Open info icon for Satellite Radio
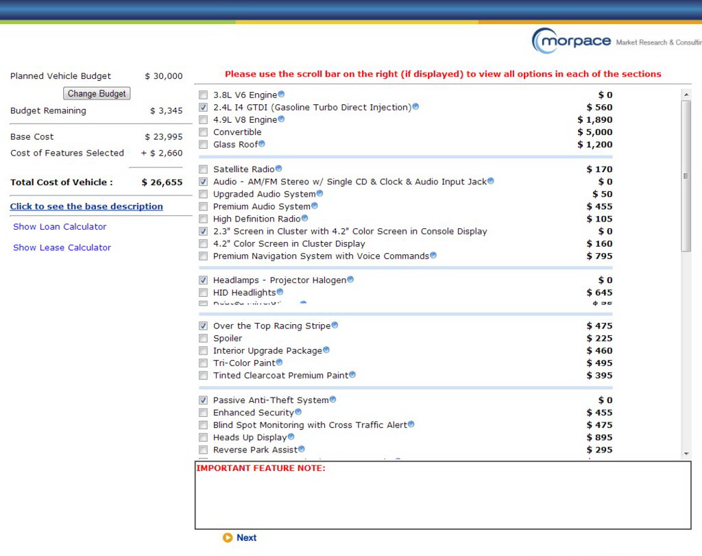 (278, 169)
